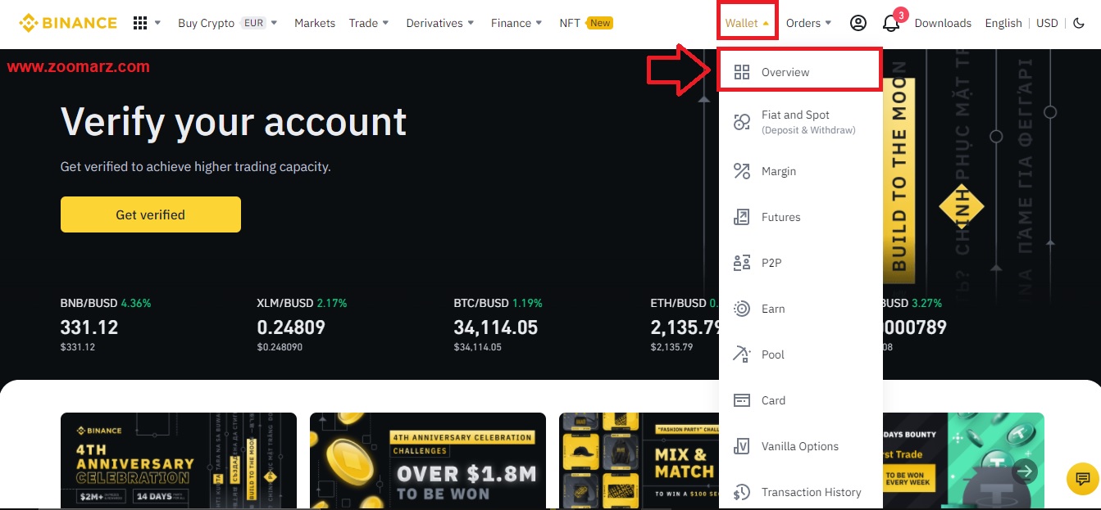The width and height of the screenshot is (1101, 510).
Task: Open the chat support bubble
Action: [x=1082, y=479]
